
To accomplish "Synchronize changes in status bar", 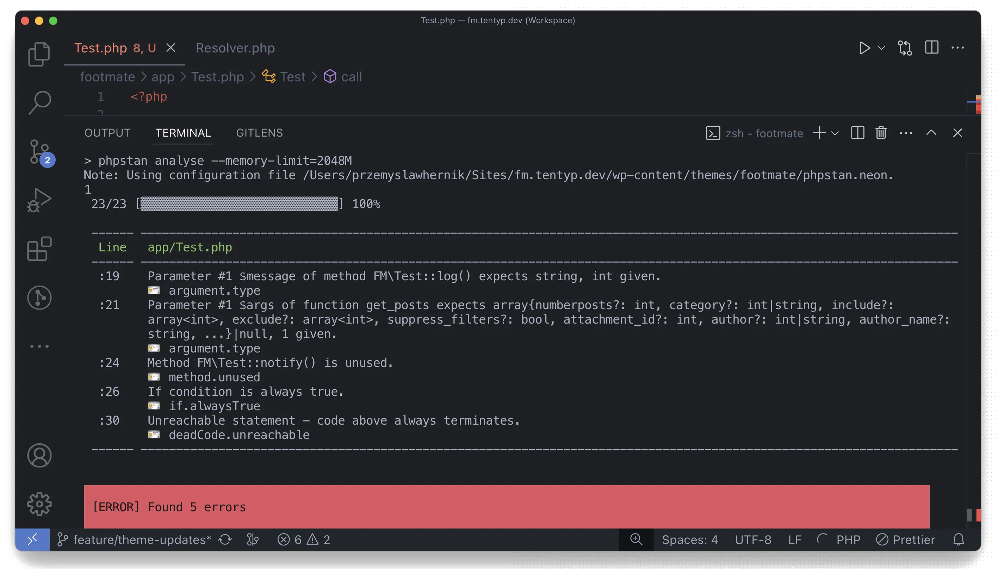I will 225,540.
